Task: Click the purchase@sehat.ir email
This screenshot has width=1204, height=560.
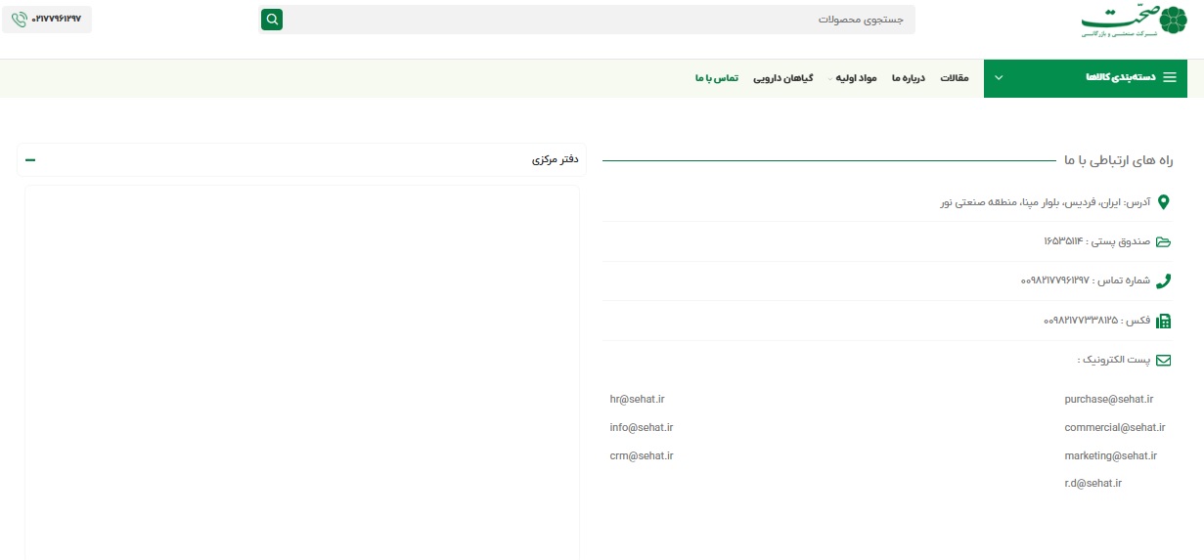Action: [1109, 399]
